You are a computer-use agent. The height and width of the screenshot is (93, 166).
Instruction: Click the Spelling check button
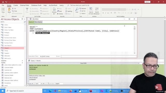coord(69,11)
